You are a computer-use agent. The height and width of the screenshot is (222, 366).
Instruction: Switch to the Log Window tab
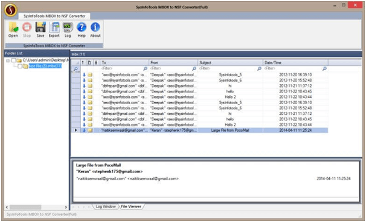[x=106, y=207]
